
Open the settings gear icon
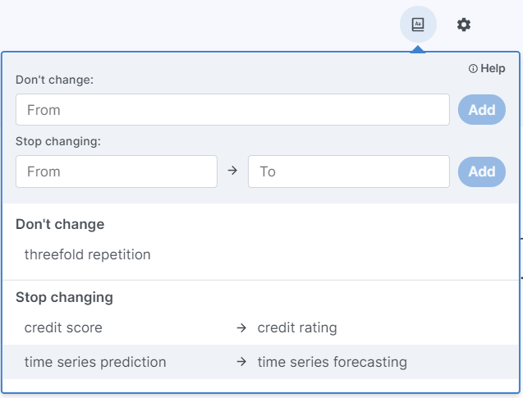tap(464, 25)
